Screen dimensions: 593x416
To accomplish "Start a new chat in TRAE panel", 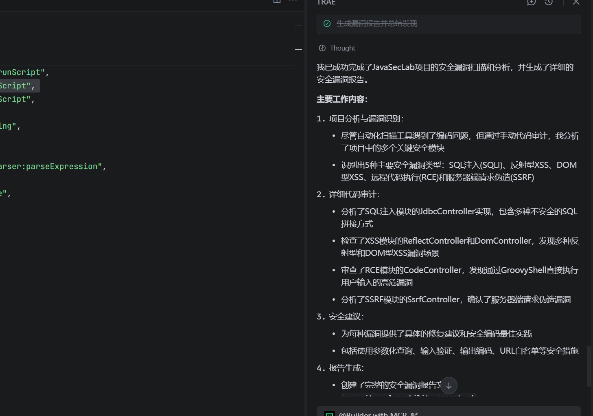I will [531, 2].
